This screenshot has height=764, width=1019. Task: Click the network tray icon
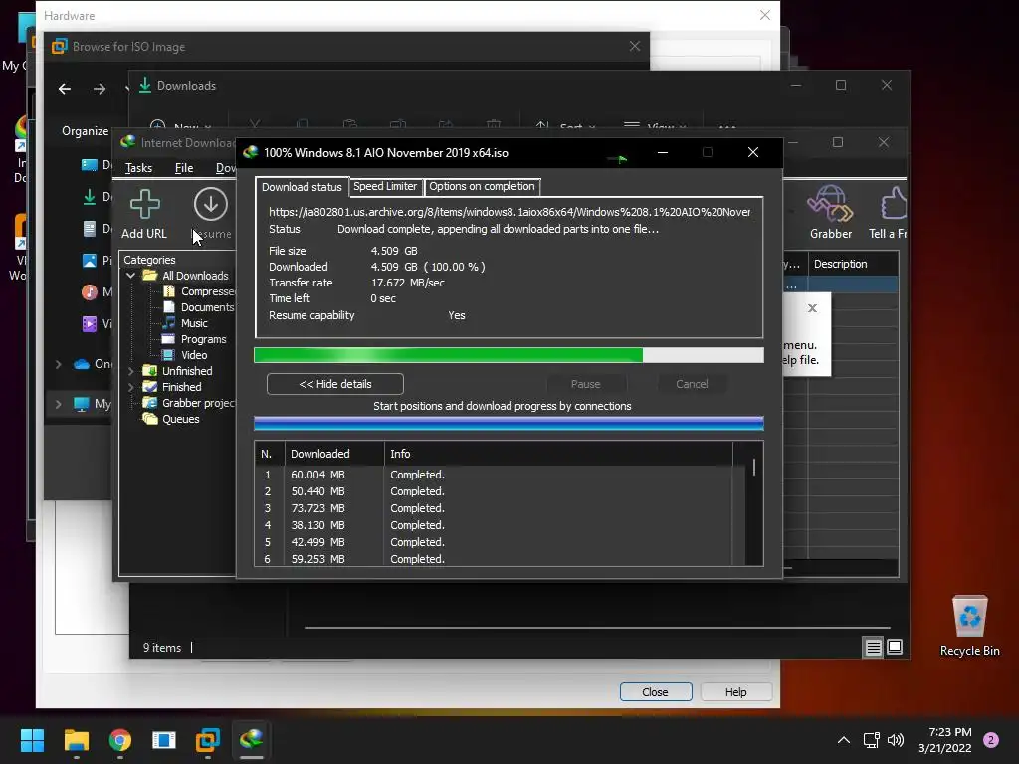tap(871, 740)
